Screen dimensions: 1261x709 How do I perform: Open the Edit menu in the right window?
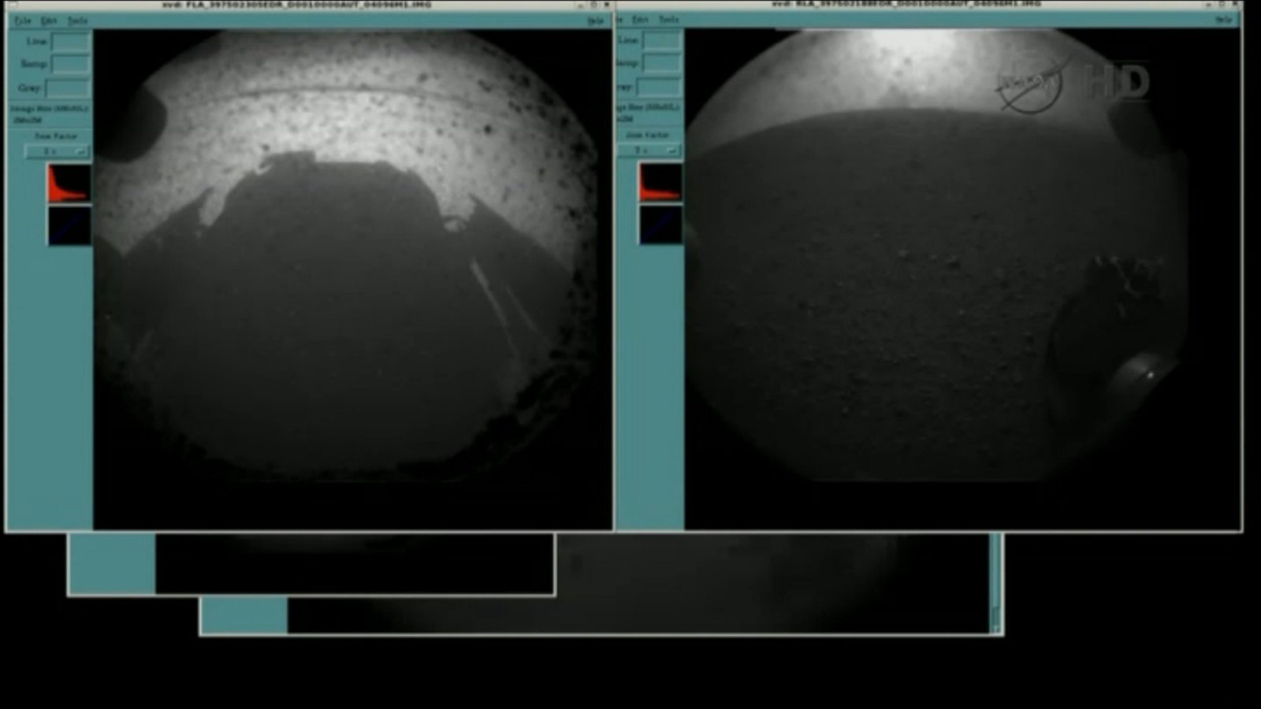[x=642, y=20]
